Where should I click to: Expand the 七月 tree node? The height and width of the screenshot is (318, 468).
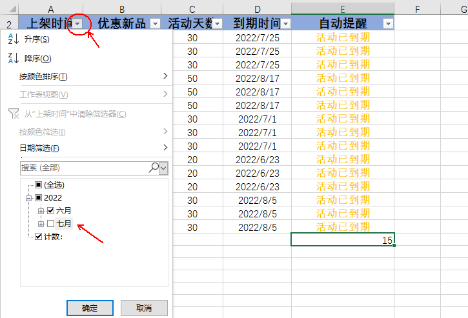[41, 224]
